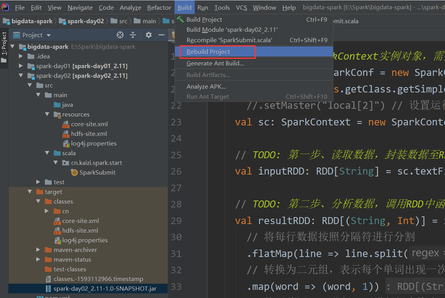Click main breadcrumb in navigation bar

145,21
